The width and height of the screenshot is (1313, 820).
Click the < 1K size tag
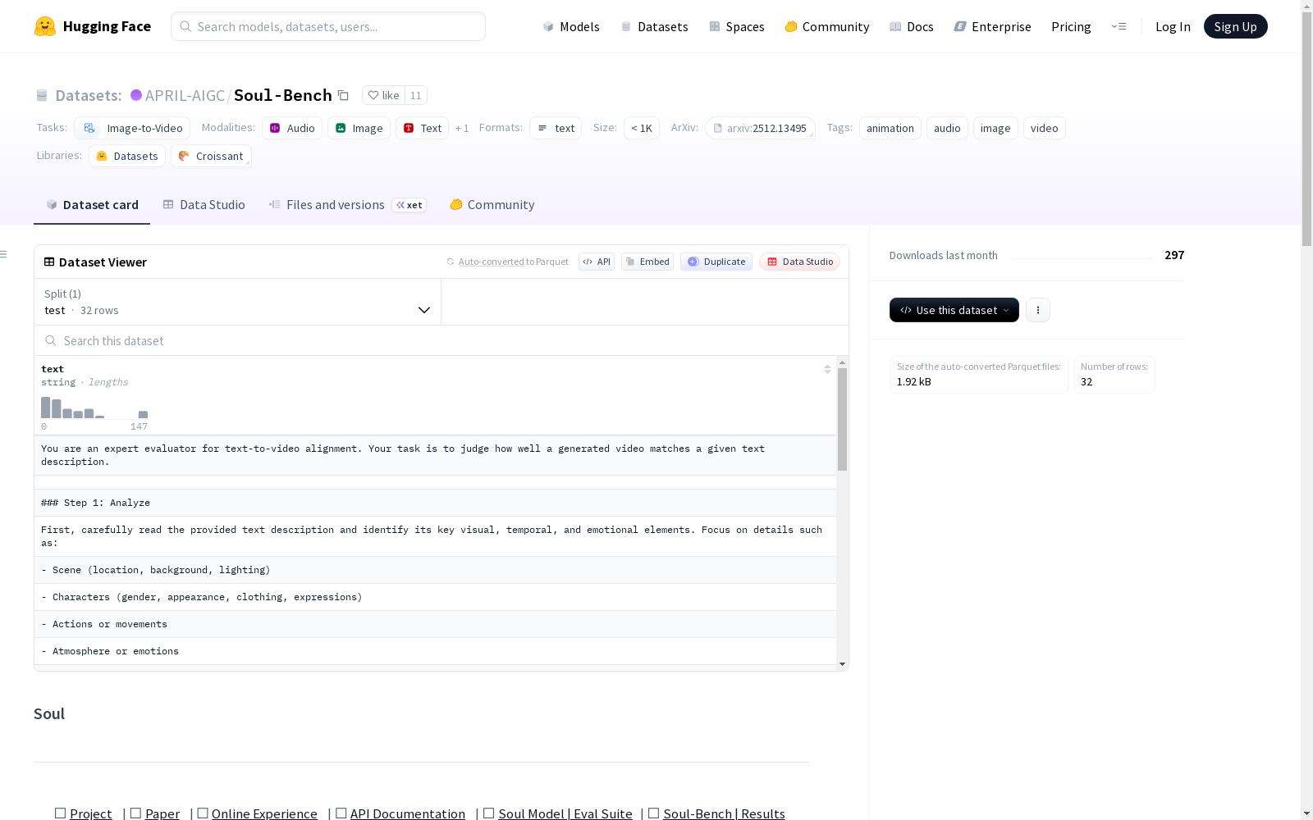tap(642, 128)
